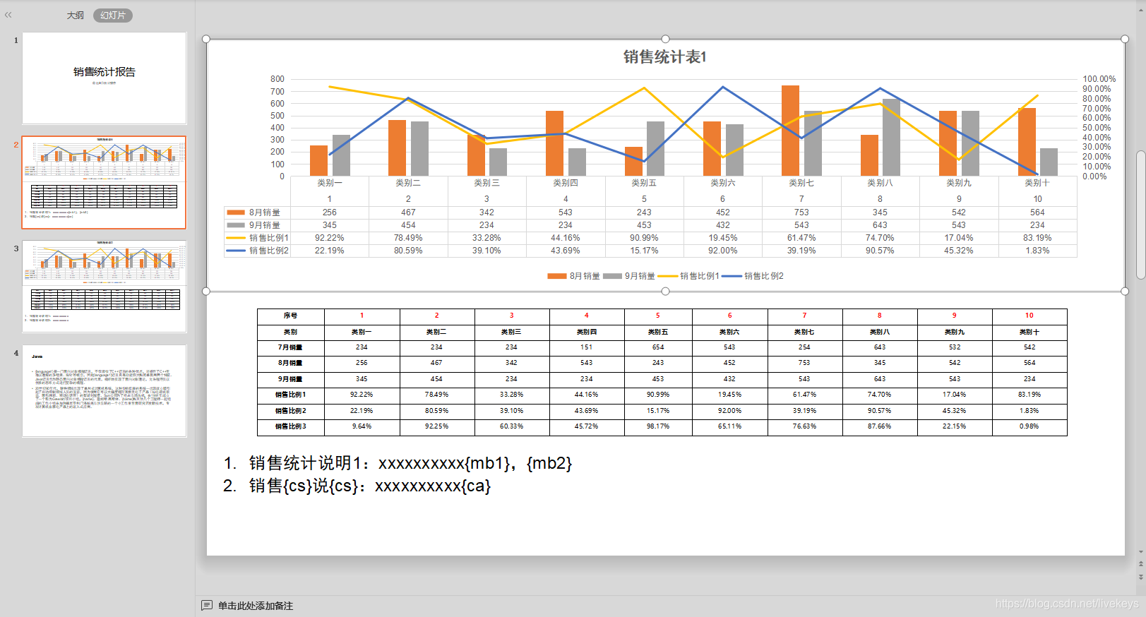Select the 9月销量 legend entry below the chart
1146x617 pixels.
628,276
